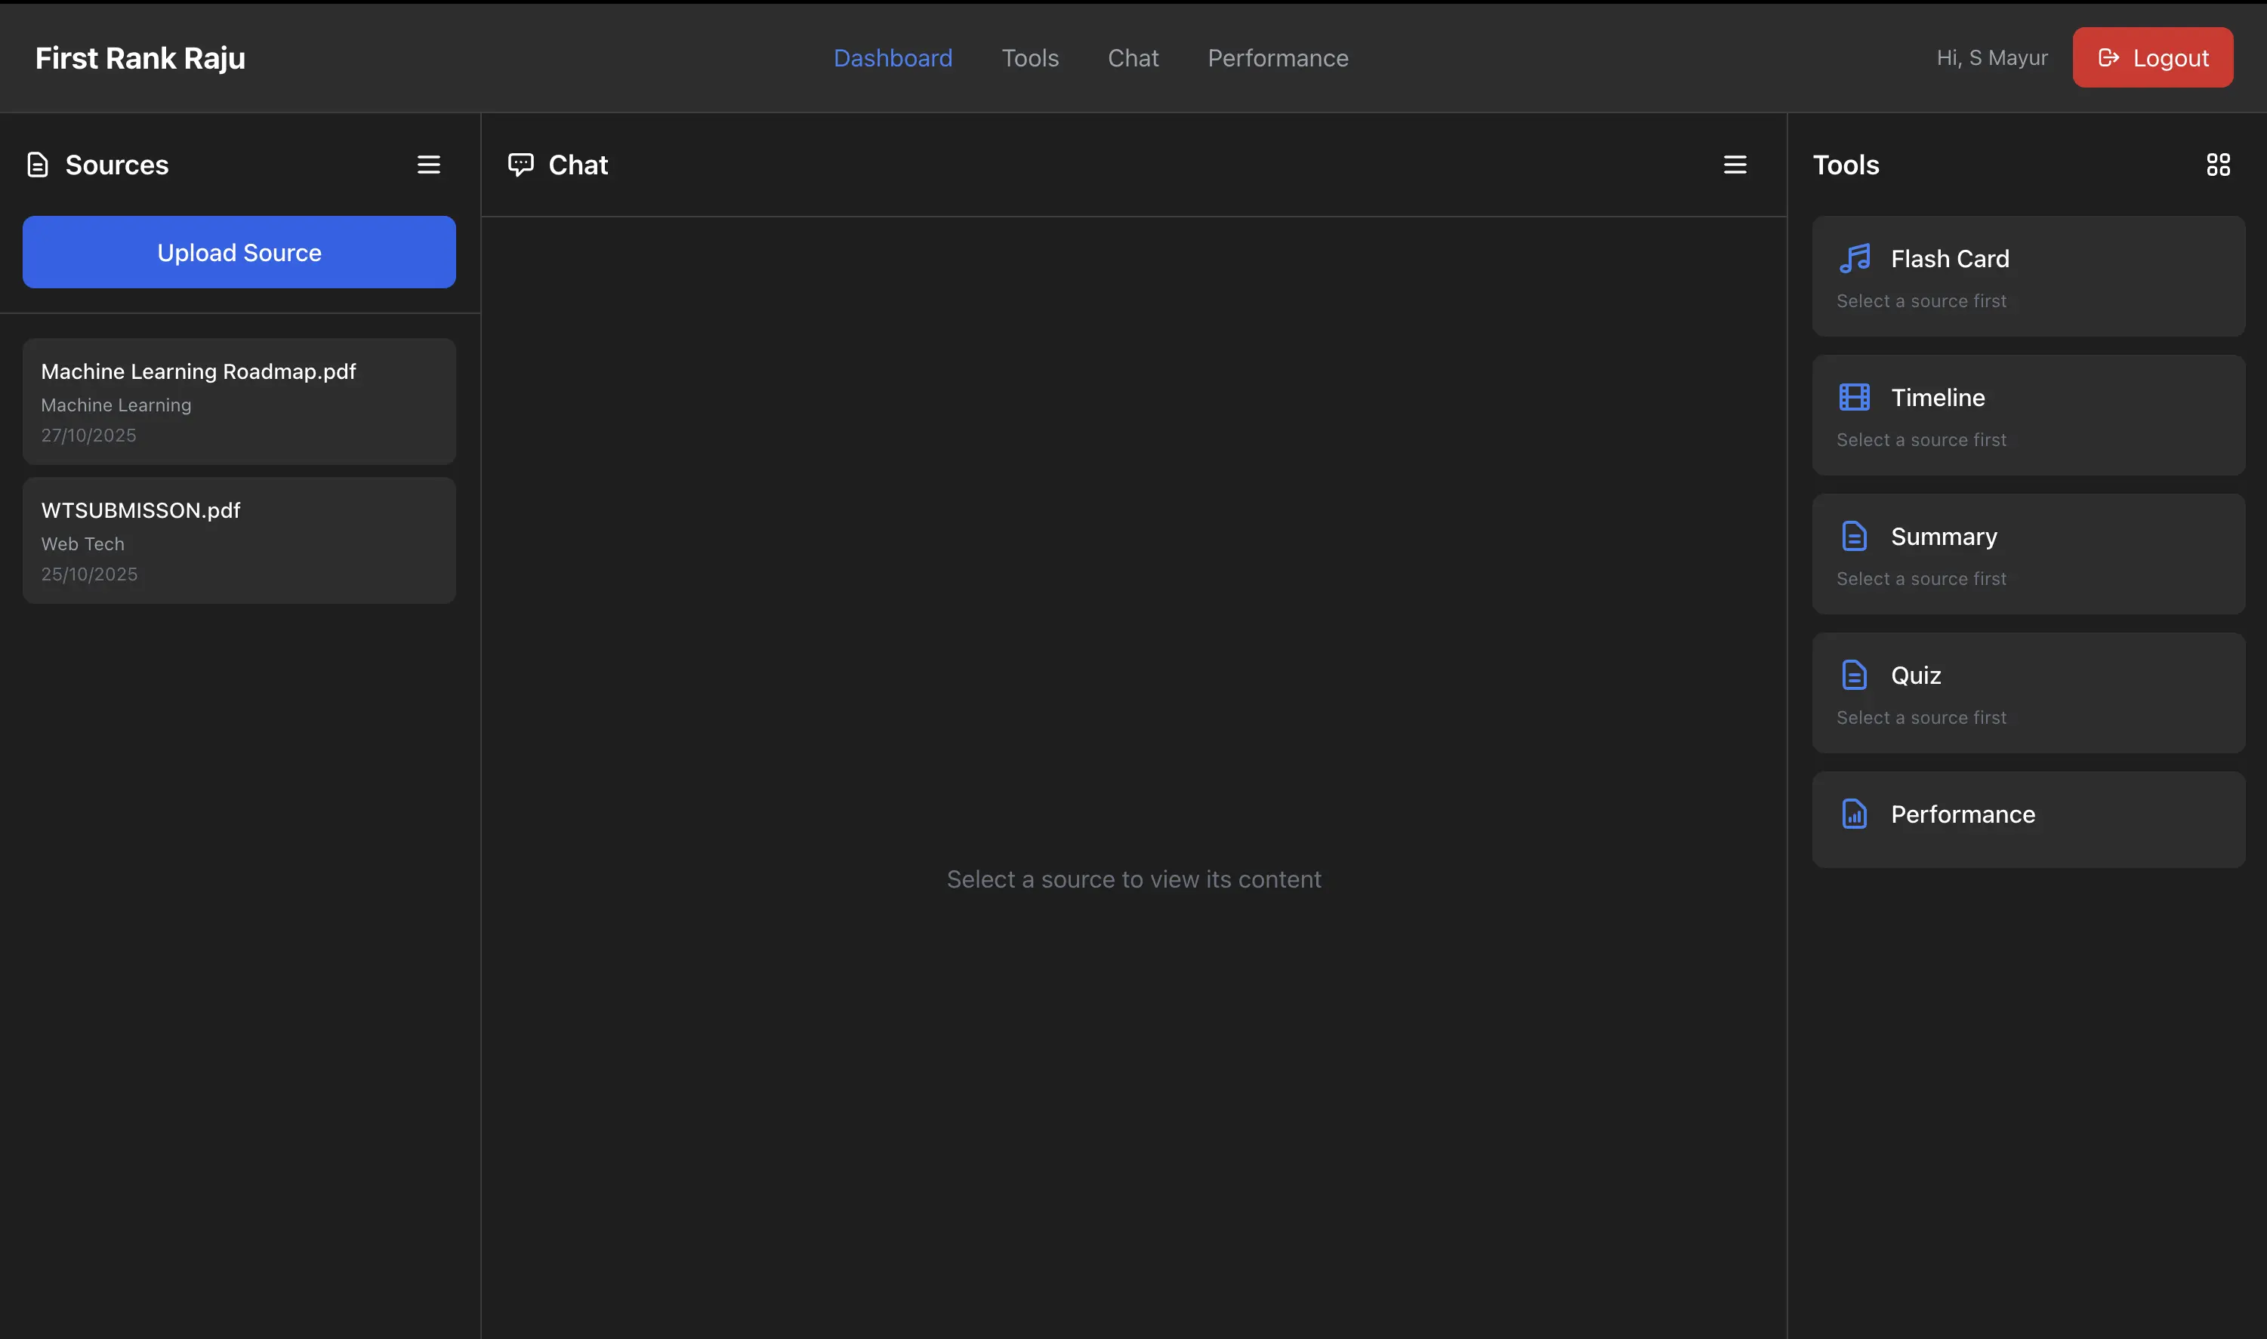
Task: Click the Flash Card music note icon
Action: (x=1855, y=259)
